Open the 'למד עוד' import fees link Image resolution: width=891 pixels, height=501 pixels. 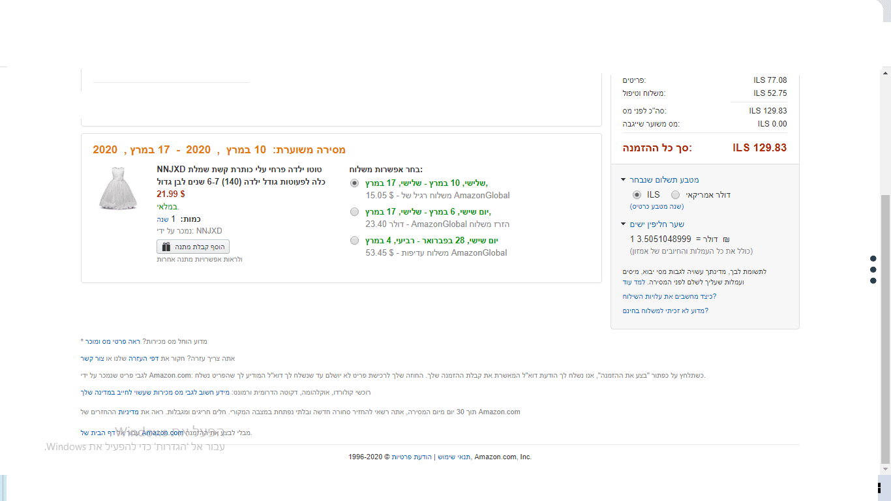633,282
